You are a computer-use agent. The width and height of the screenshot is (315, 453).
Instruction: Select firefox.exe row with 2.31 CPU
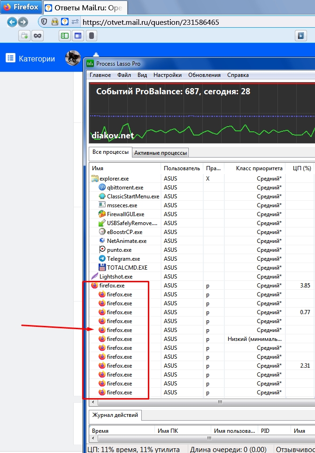(202, 366)
